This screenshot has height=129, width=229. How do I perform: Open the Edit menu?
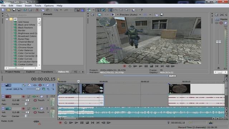click(11, 6)
